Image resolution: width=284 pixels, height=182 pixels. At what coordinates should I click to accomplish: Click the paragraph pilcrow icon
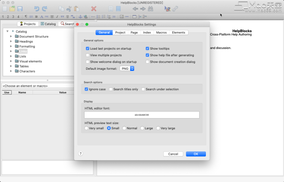26,17
